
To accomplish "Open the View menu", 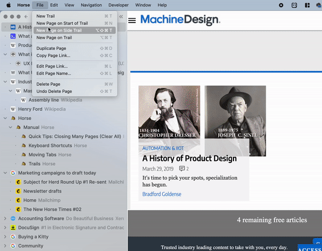I will click(69, 5).
